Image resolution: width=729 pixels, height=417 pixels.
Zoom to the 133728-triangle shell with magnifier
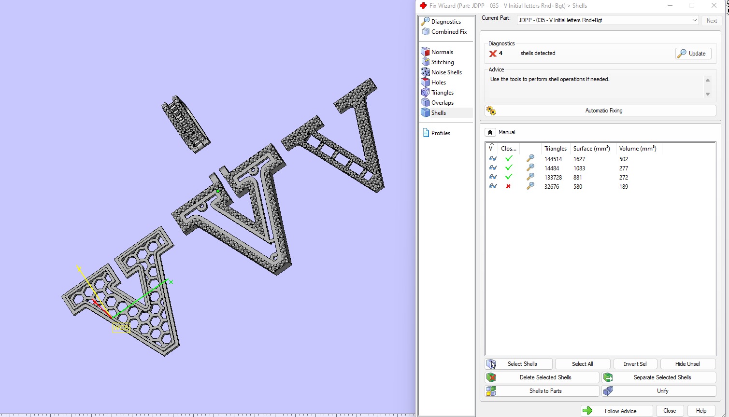pyautogui.click(x=530, y=177)
